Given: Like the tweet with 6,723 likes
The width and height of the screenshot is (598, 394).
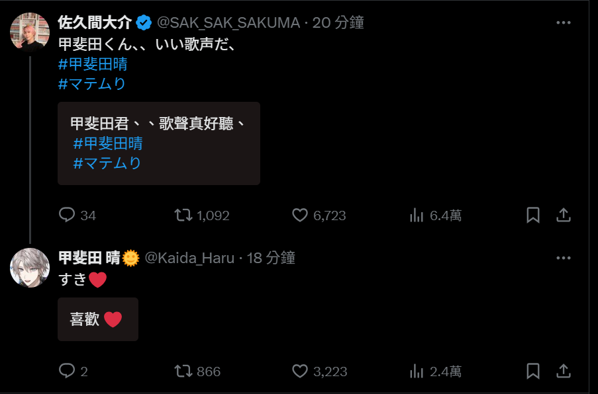Looking at the screenshot, I should [300, 216].
